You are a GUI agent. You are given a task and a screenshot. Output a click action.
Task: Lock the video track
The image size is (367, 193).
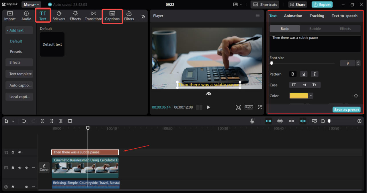click(13, 168)
